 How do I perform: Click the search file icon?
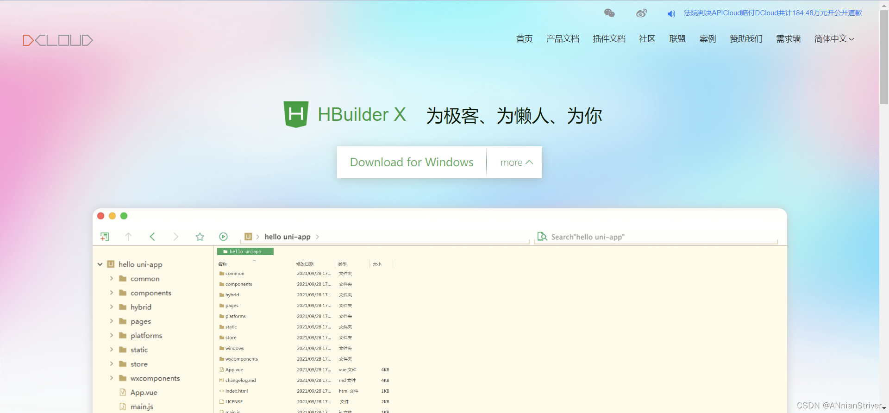(542, 237)
